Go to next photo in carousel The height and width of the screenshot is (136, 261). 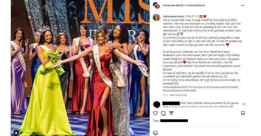(146, 68)
